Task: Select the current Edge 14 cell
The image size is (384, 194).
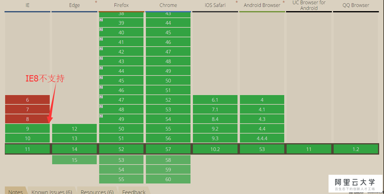Action: 74,149
